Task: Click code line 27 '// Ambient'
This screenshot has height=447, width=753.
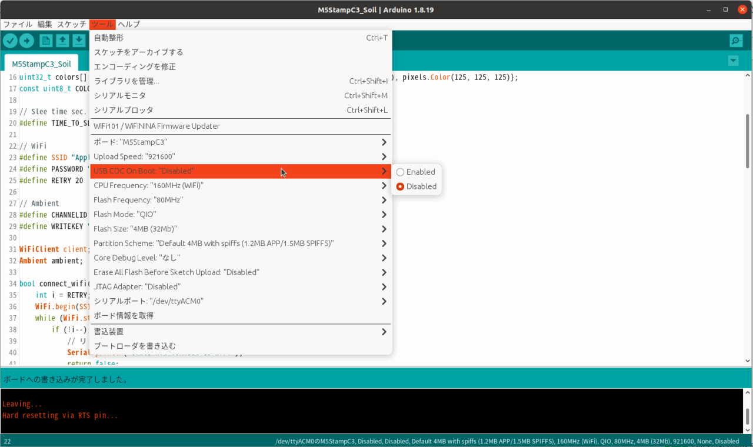Action: (x=39, y=203)
